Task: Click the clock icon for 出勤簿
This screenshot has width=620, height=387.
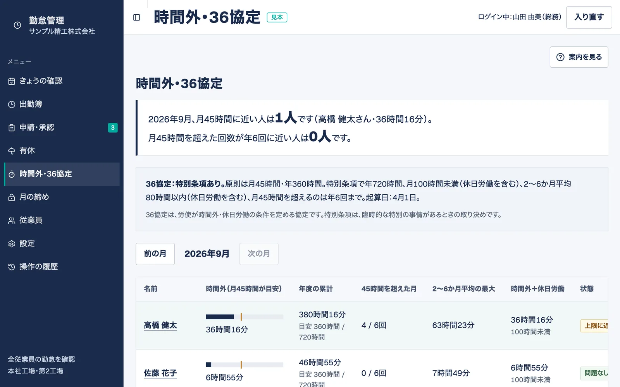Action: 12,104
